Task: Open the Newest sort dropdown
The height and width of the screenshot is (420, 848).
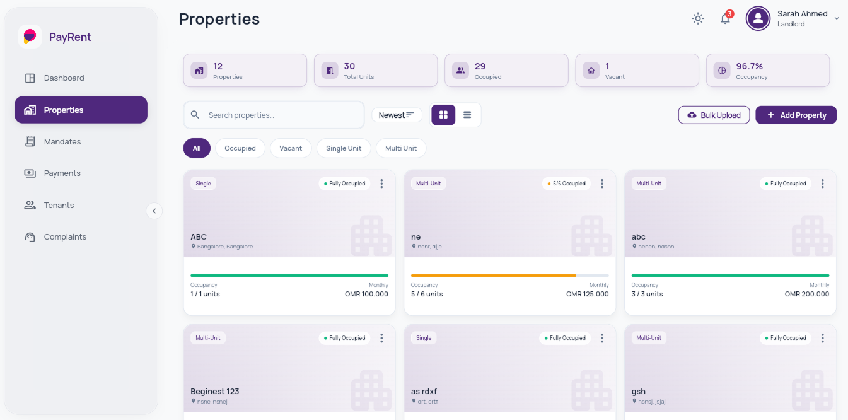Action: tap(397, 115)
